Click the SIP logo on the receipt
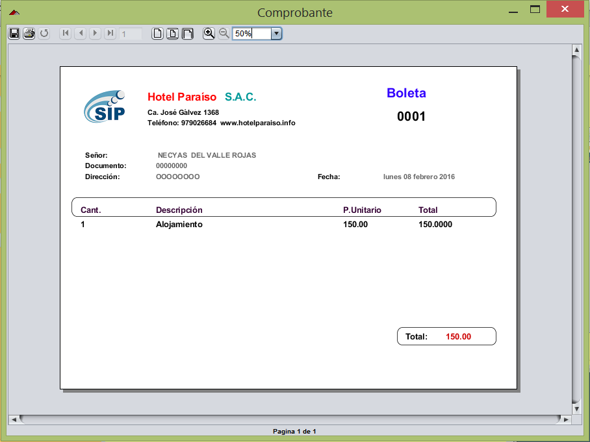The image size is (590, 442). [x=105, y=106]
